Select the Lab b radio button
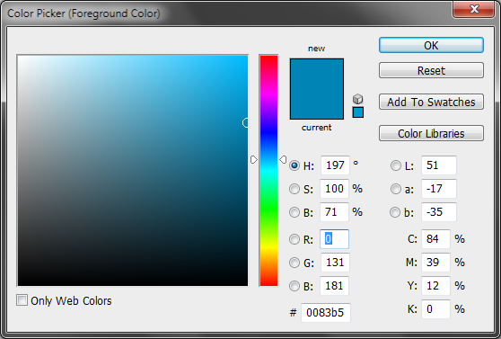Screen dimensions: 501x339 395,212
